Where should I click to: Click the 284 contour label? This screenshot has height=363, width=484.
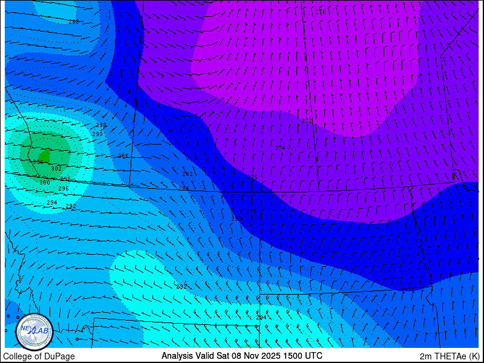[x=184, y=188]
